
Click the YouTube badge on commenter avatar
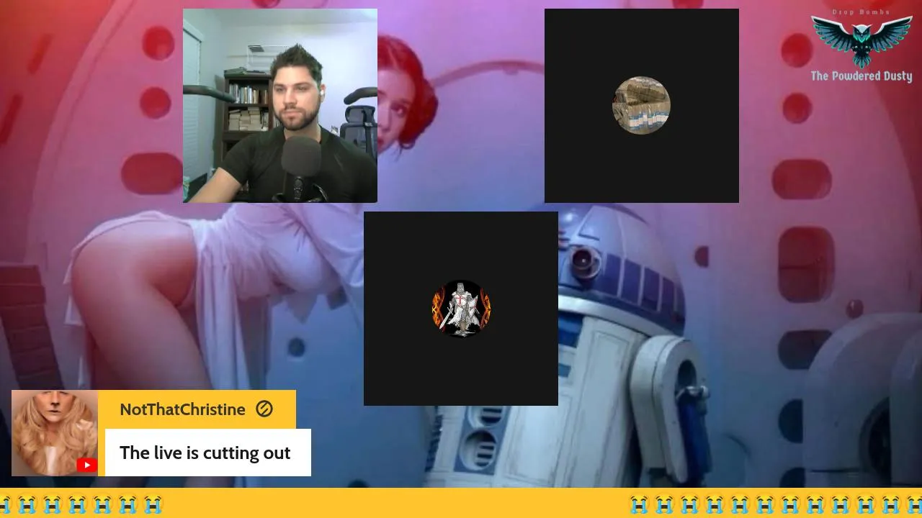click(86, 465)
